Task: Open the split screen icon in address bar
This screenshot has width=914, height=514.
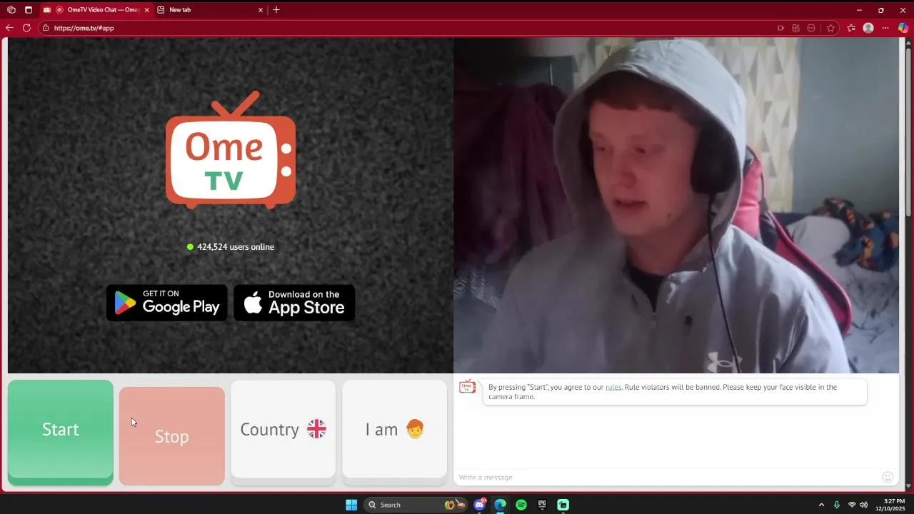Action: point(795,28)
